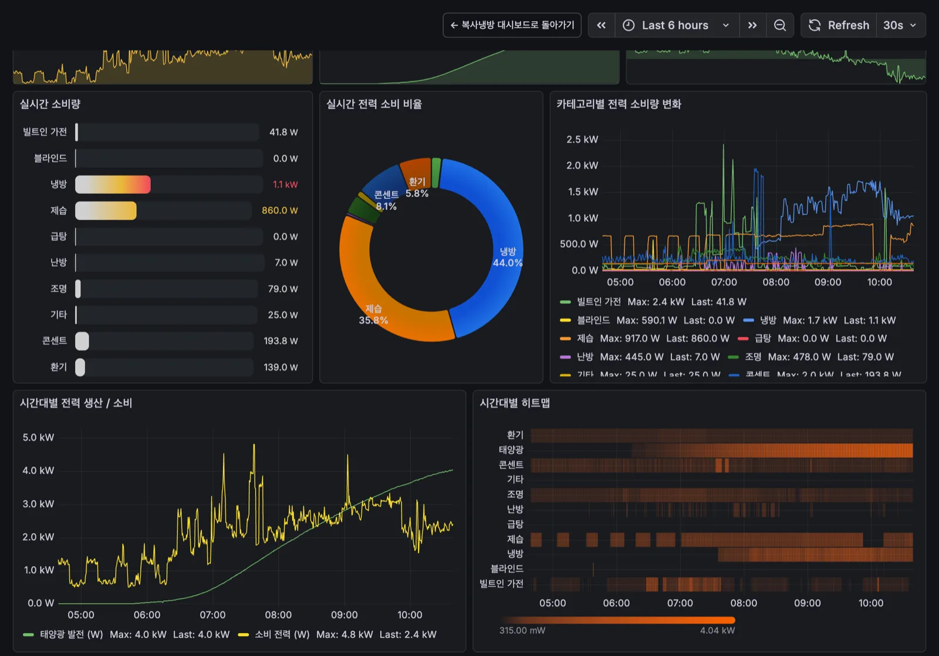Click the 193.8 W value for 콘센트
939x656 pixels.
[281, 341]
